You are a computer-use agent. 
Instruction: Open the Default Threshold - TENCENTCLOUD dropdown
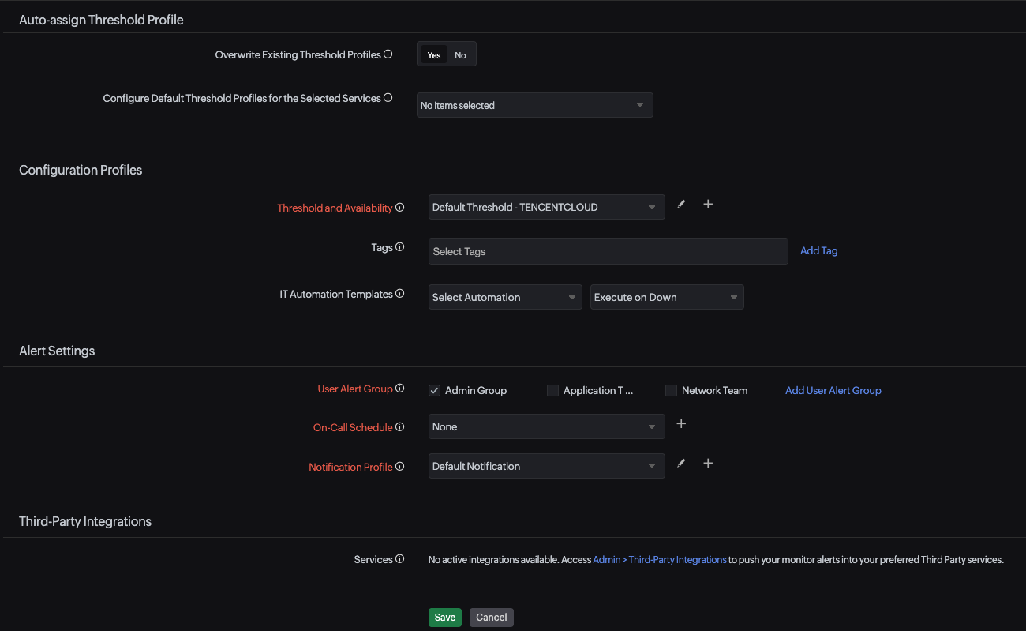[546, 206]
